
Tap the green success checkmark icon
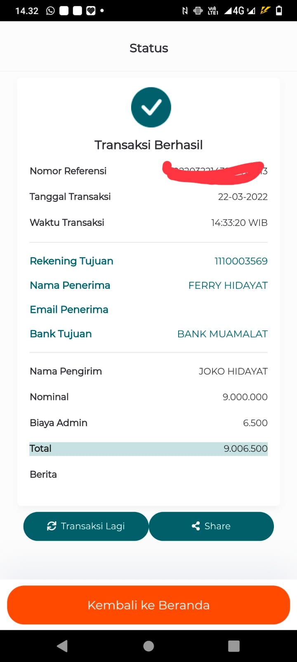(x=151, y=107)
